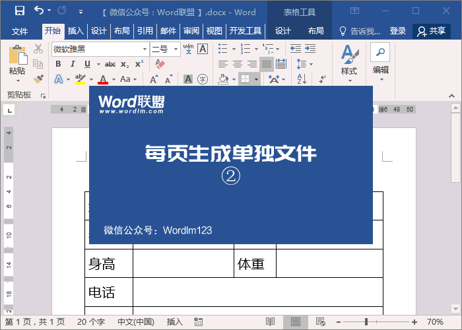This screenshot has width=462, height=330.
Task: Align text right
Action: click(x=252, y=64)
